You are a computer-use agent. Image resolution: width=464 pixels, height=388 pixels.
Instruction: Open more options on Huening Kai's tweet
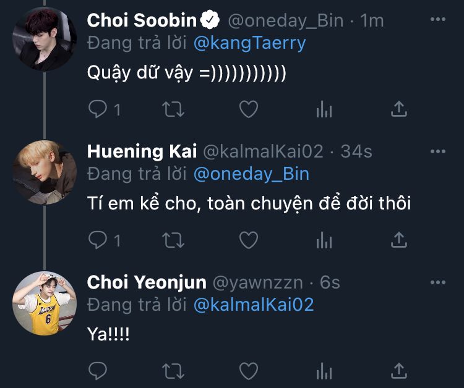[437, 151]
